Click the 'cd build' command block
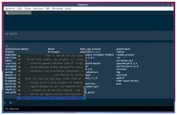177x115 pixels. pyautogui.click(x=88, y=35)
